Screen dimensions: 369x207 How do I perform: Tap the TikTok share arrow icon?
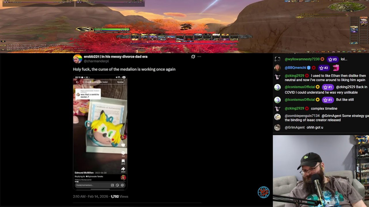(123, 169)
